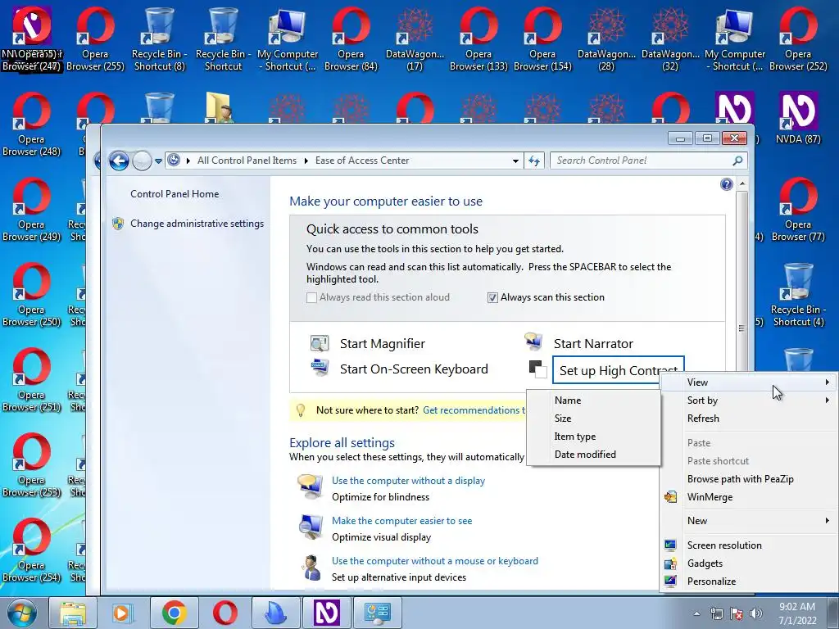Click the 'Make the computer easier to see' icon
Viewport: 839px width, 629px height.
pos(311,527)
